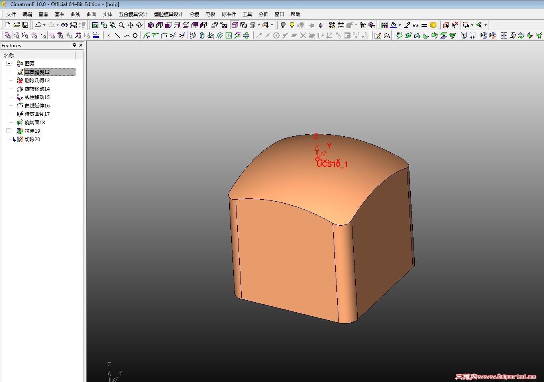The image size is (544, 382).
Task: Click the rounded top face of the model
Action: pos(317,180)
